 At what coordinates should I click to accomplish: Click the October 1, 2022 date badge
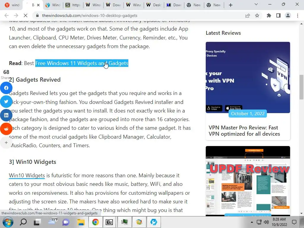click(248, 114)
